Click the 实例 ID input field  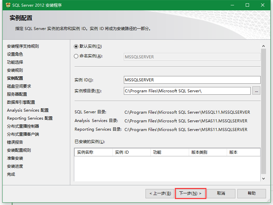point(192,80)
